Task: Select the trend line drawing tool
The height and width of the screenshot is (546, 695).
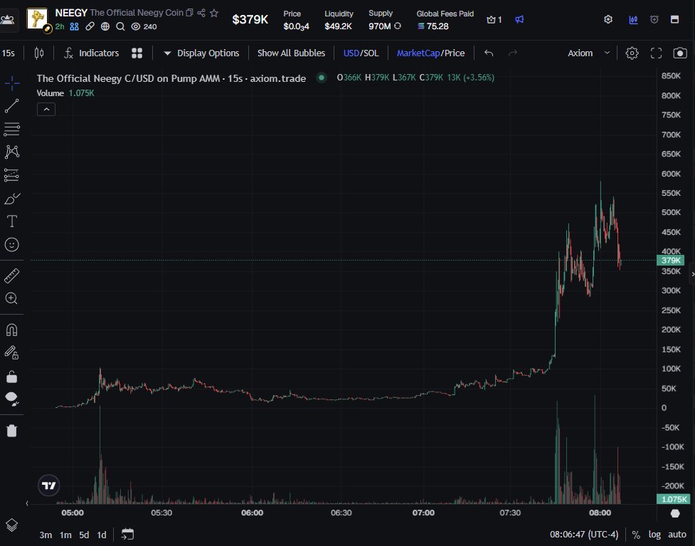Action: click(x=12, y=105)
